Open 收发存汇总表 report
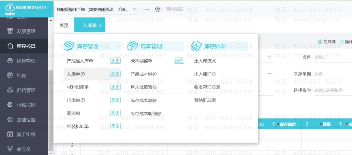The height and width of the screenshot is (155, 352). click(207, 87)
